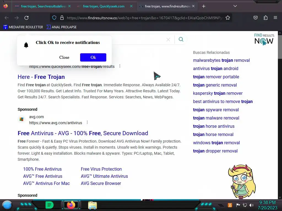This screenshot has height=211, width=282.
Task: Close the Quicklyseek.com tab
Action: click(131, 6)
